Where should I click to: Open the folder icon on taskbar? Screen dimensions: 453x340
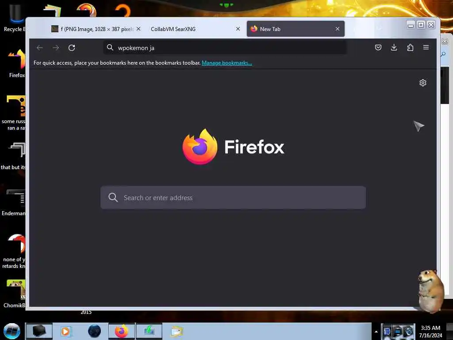177,331
